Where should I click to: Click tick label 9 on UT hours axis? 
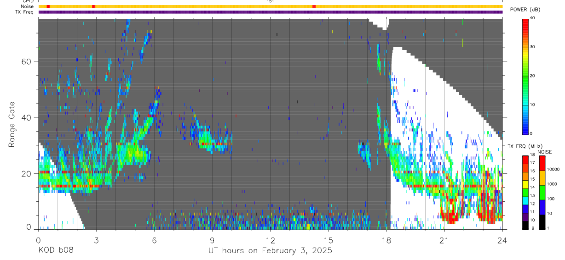click(x=213, y=240)
